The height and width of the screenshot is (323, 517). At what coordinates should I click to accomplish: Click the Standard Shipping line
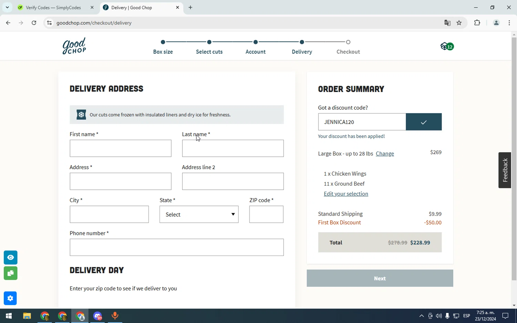[x=379, y=214]
